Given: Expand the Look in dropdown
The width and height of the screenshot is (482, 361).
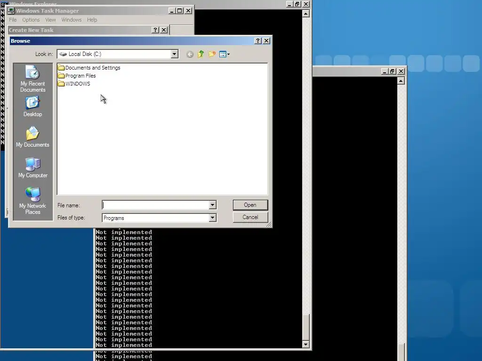Looking at the screenshot, I should tap(174, 54).
